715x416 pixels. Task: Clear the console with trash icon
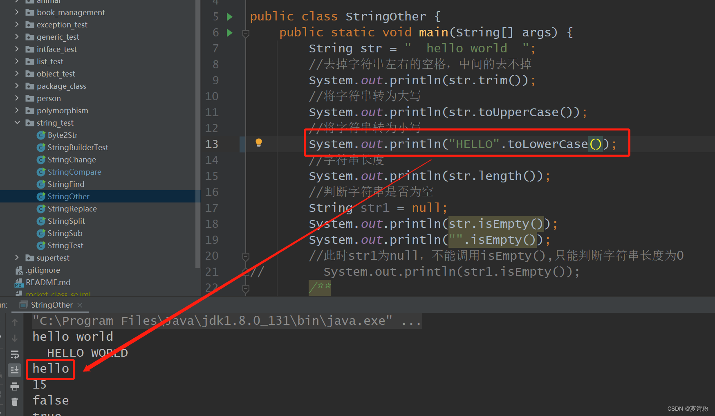pos(15,402)
